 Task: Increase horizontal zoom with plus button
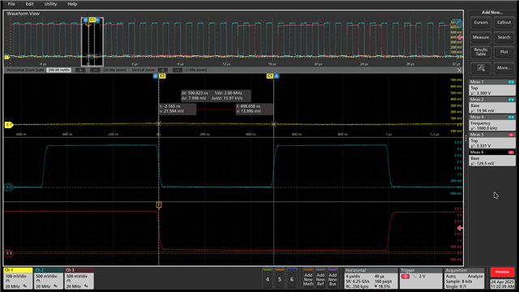pos(80,71)
